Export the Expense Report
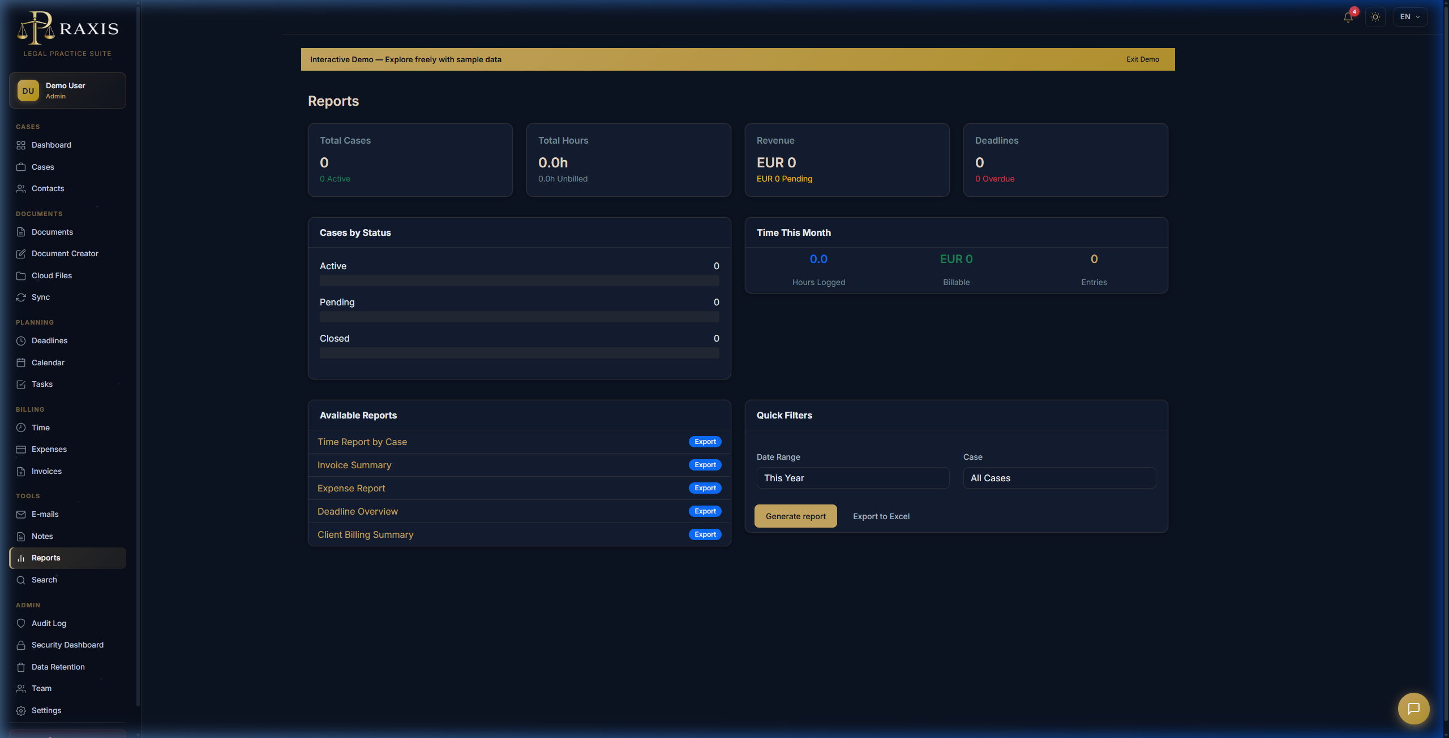Image resolution: width=1449 pixels, height=738 pixels. (705, 488)
